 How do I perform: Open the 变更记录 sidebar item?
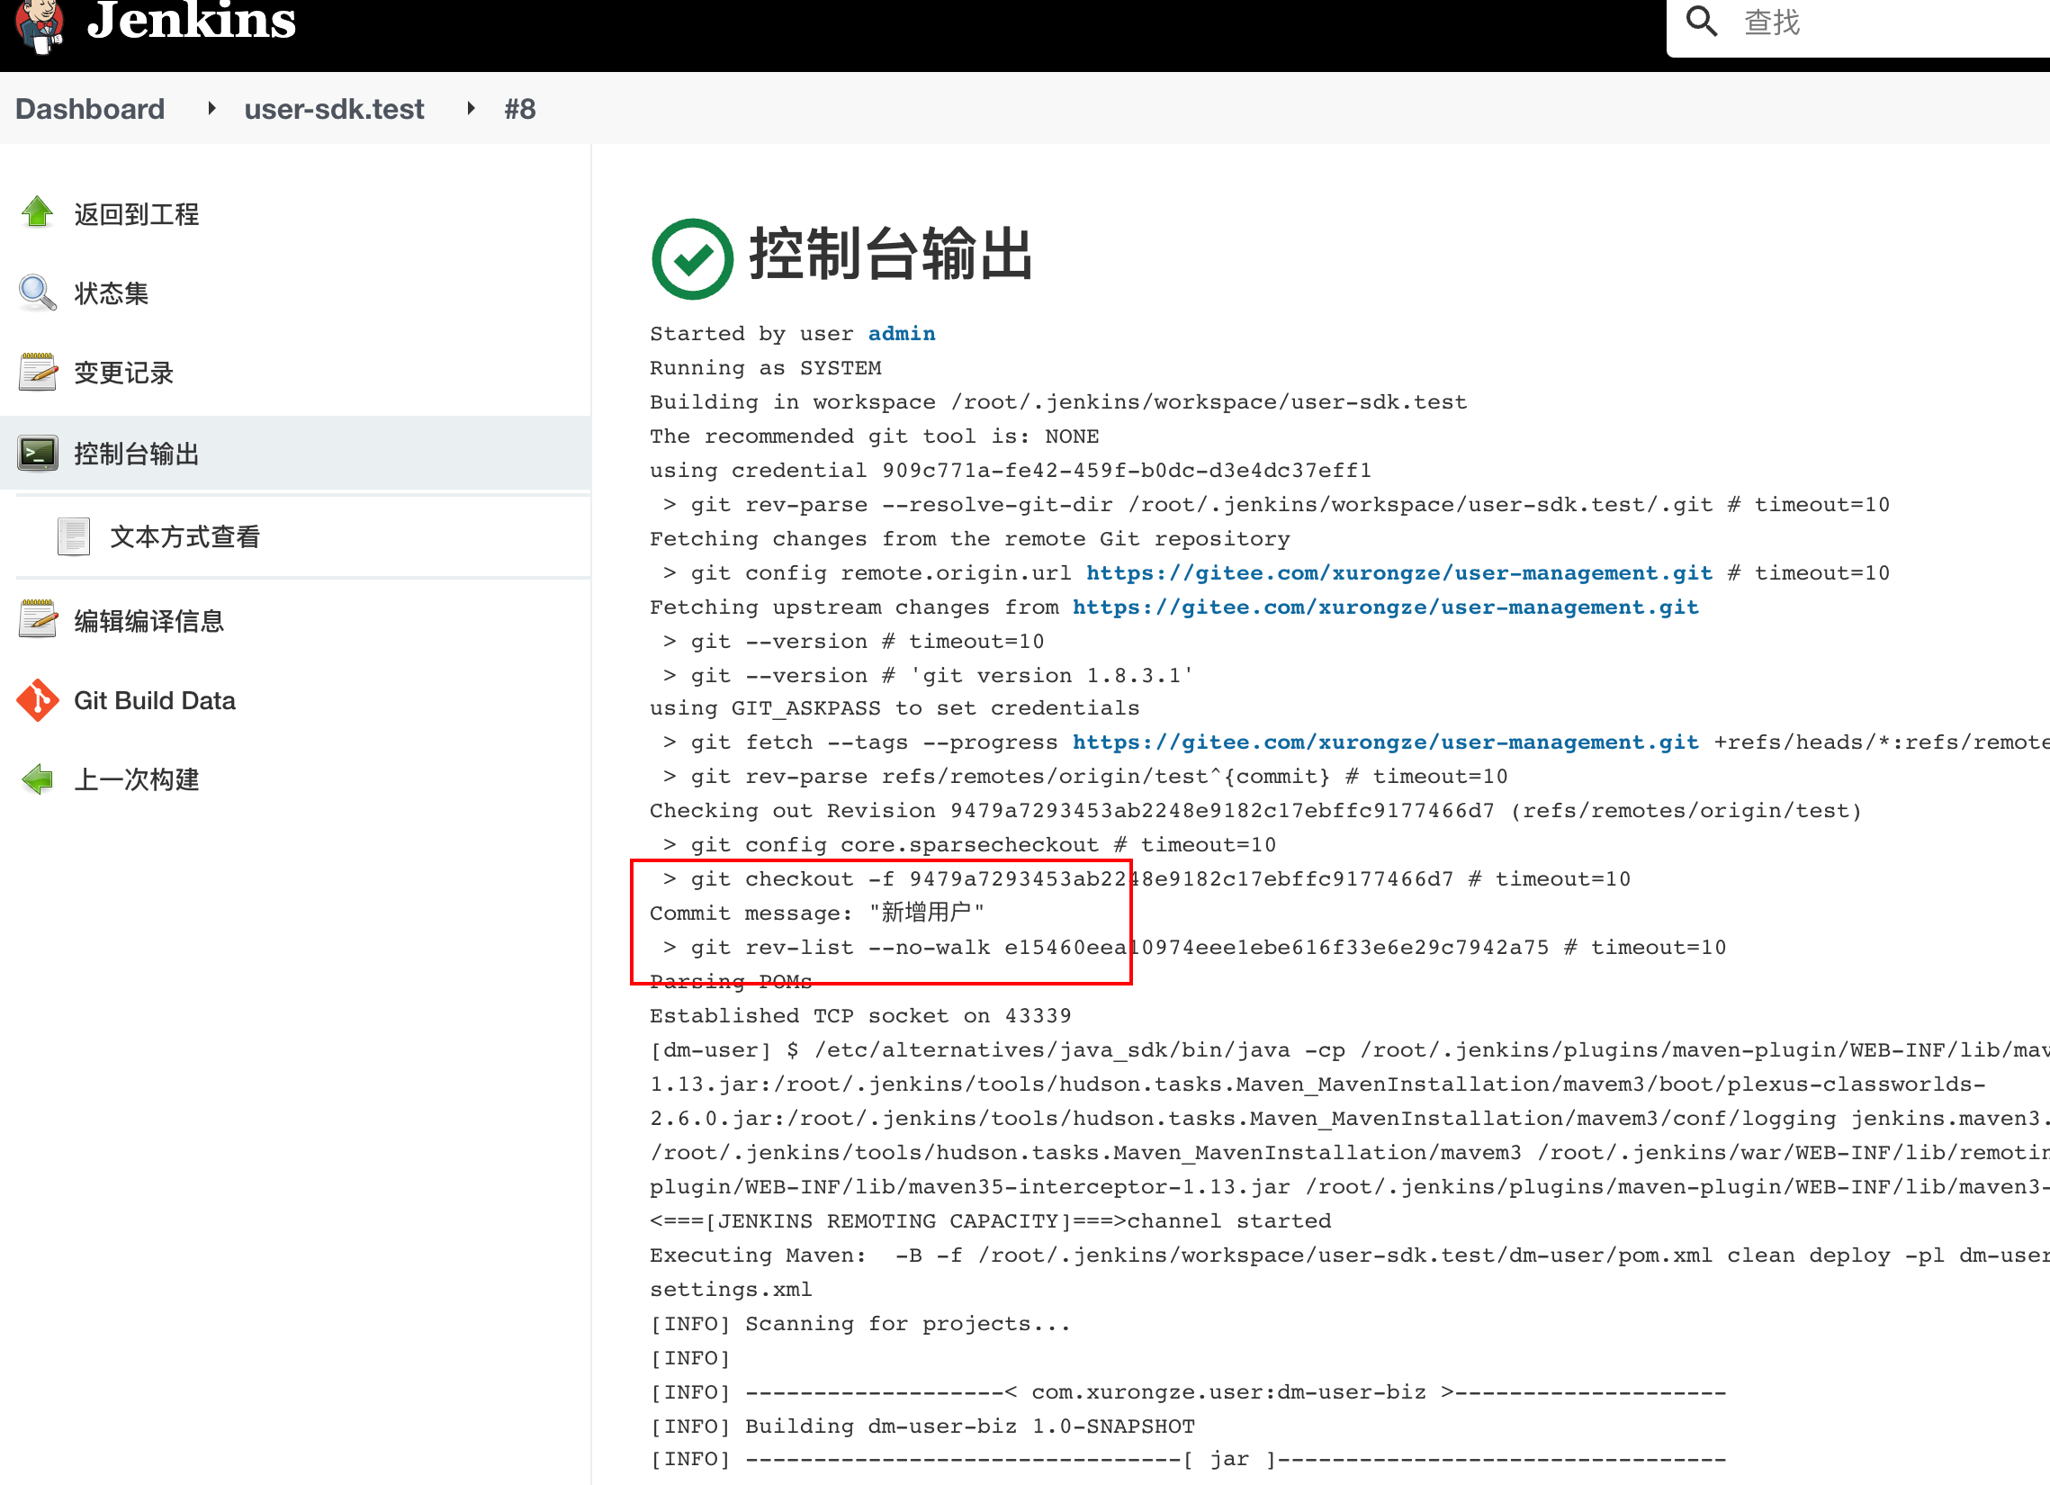[124, 373]
